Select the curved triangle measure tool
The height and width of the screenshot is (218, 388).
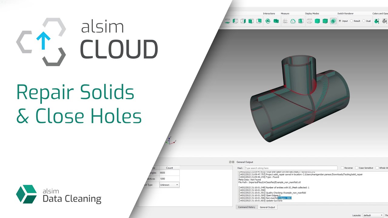click(293, 21)
